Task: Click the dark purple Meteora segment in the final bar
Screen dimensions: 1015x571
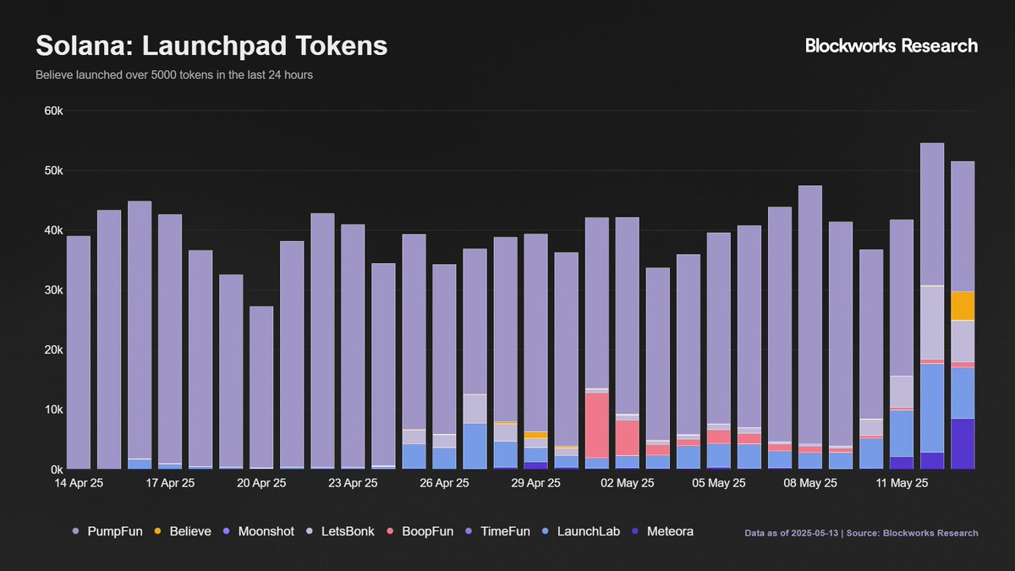Action: pos(963,443)
